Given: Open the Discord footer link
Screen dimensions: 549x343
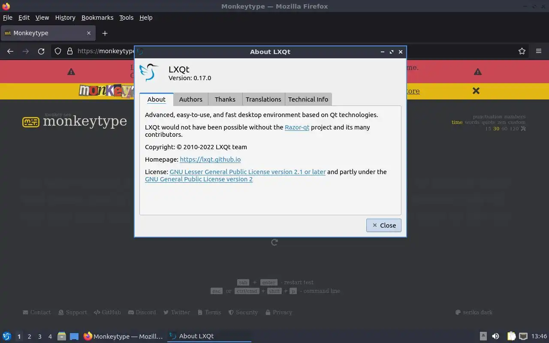Looking at the screenshot, I should pyautogui.click(x=142, y=313).
